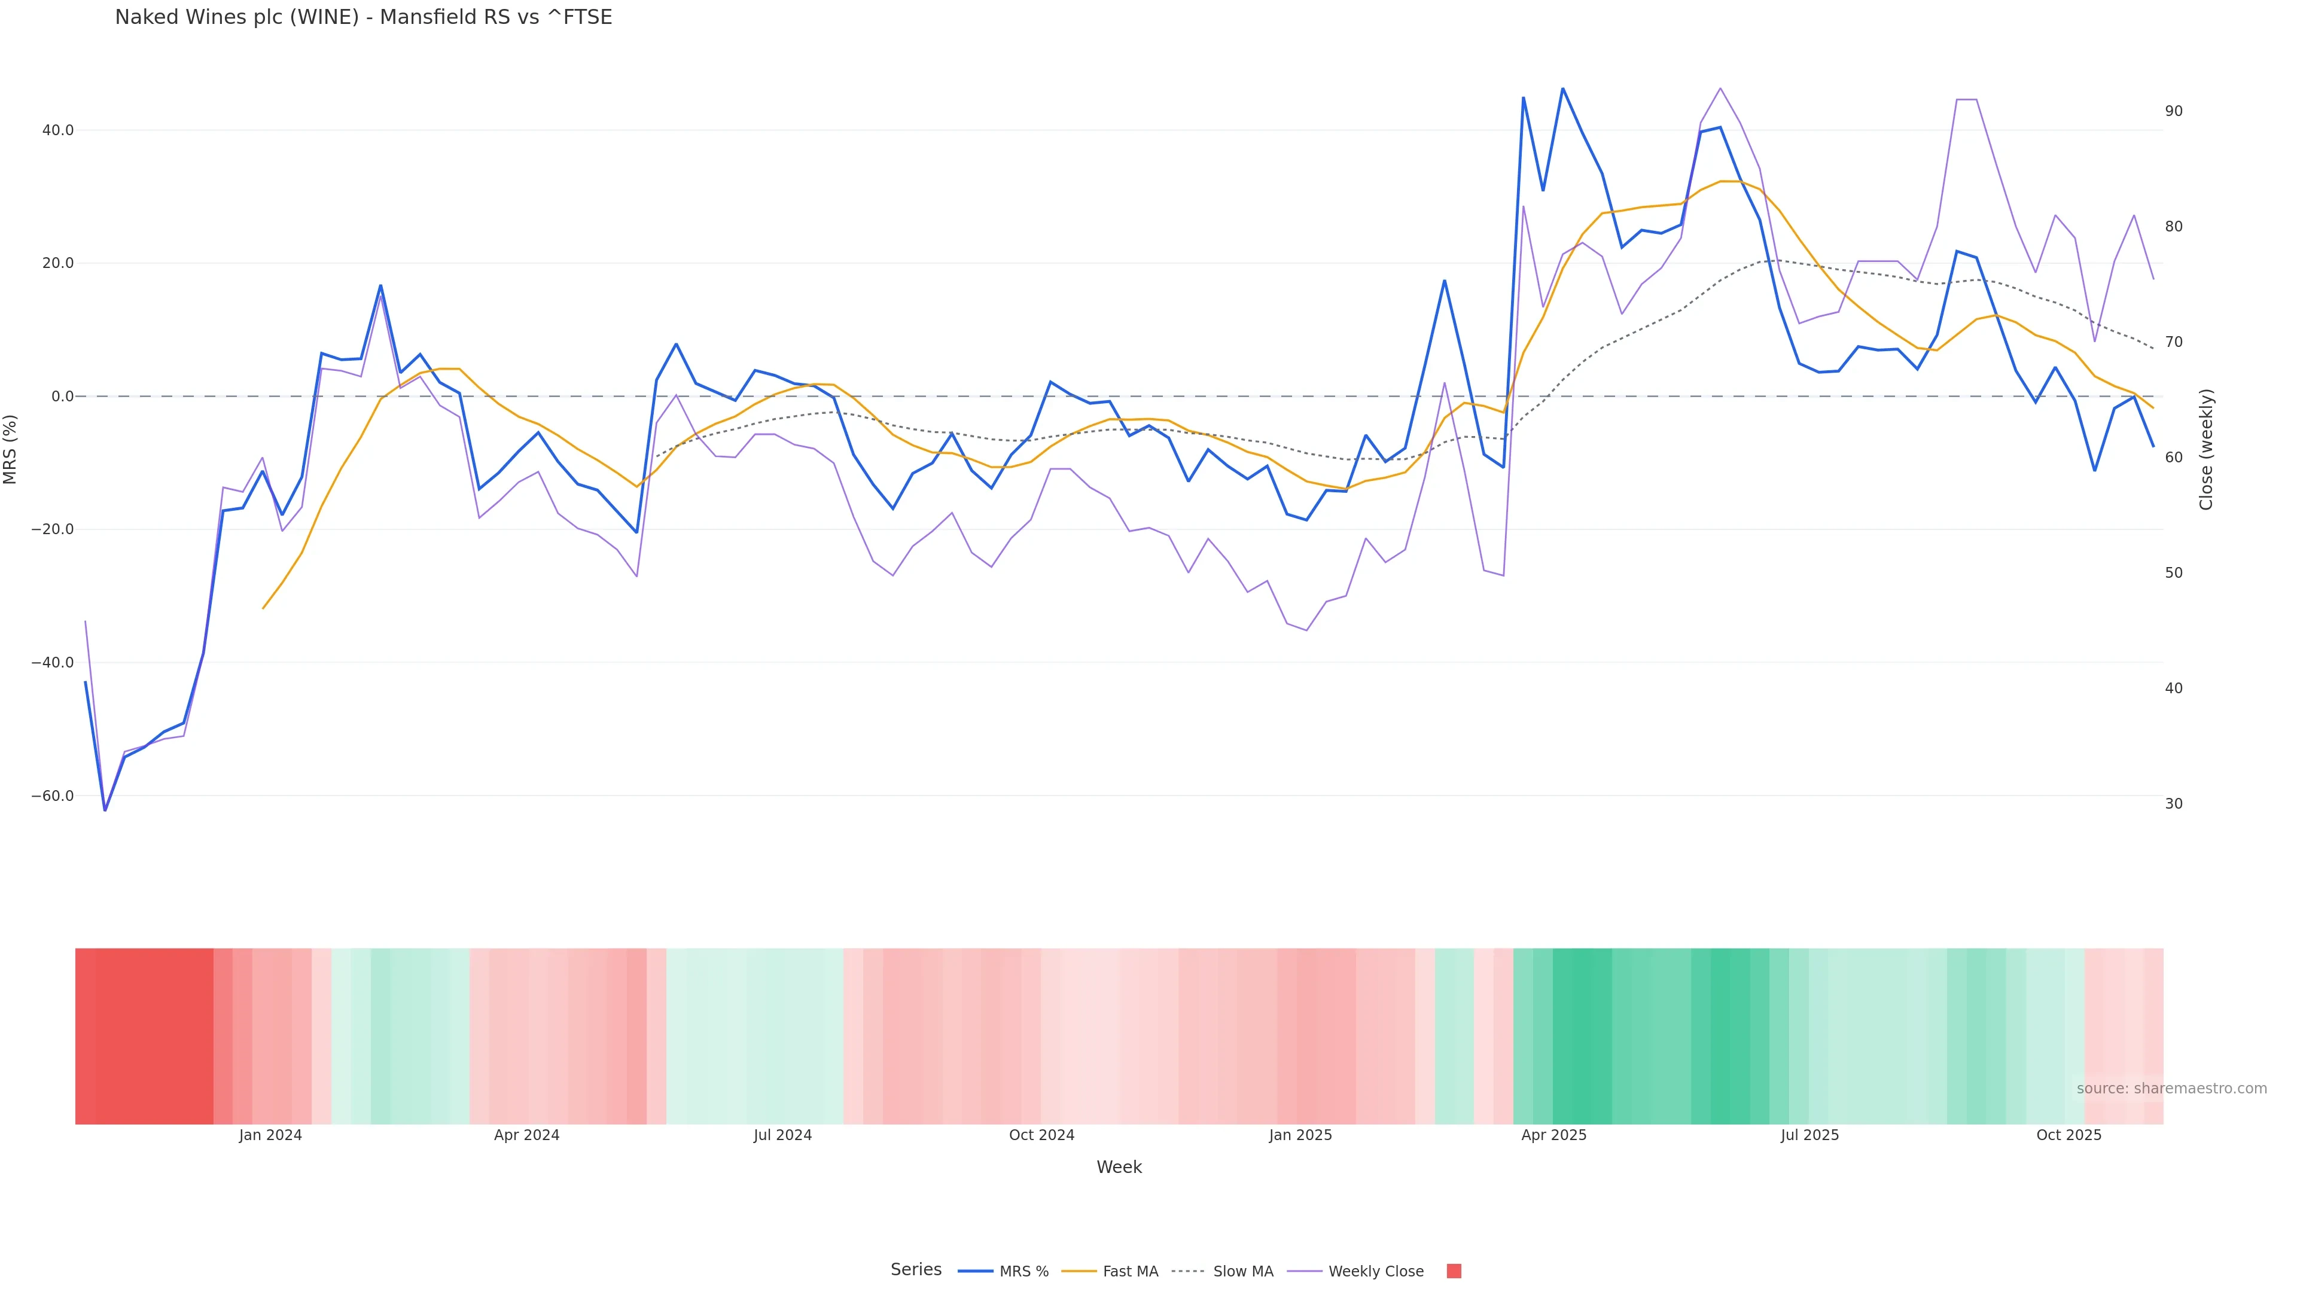Click the 90 right axis tick label
The height and width of the screenshot is (1292, 2297).
click(2173, 111)
